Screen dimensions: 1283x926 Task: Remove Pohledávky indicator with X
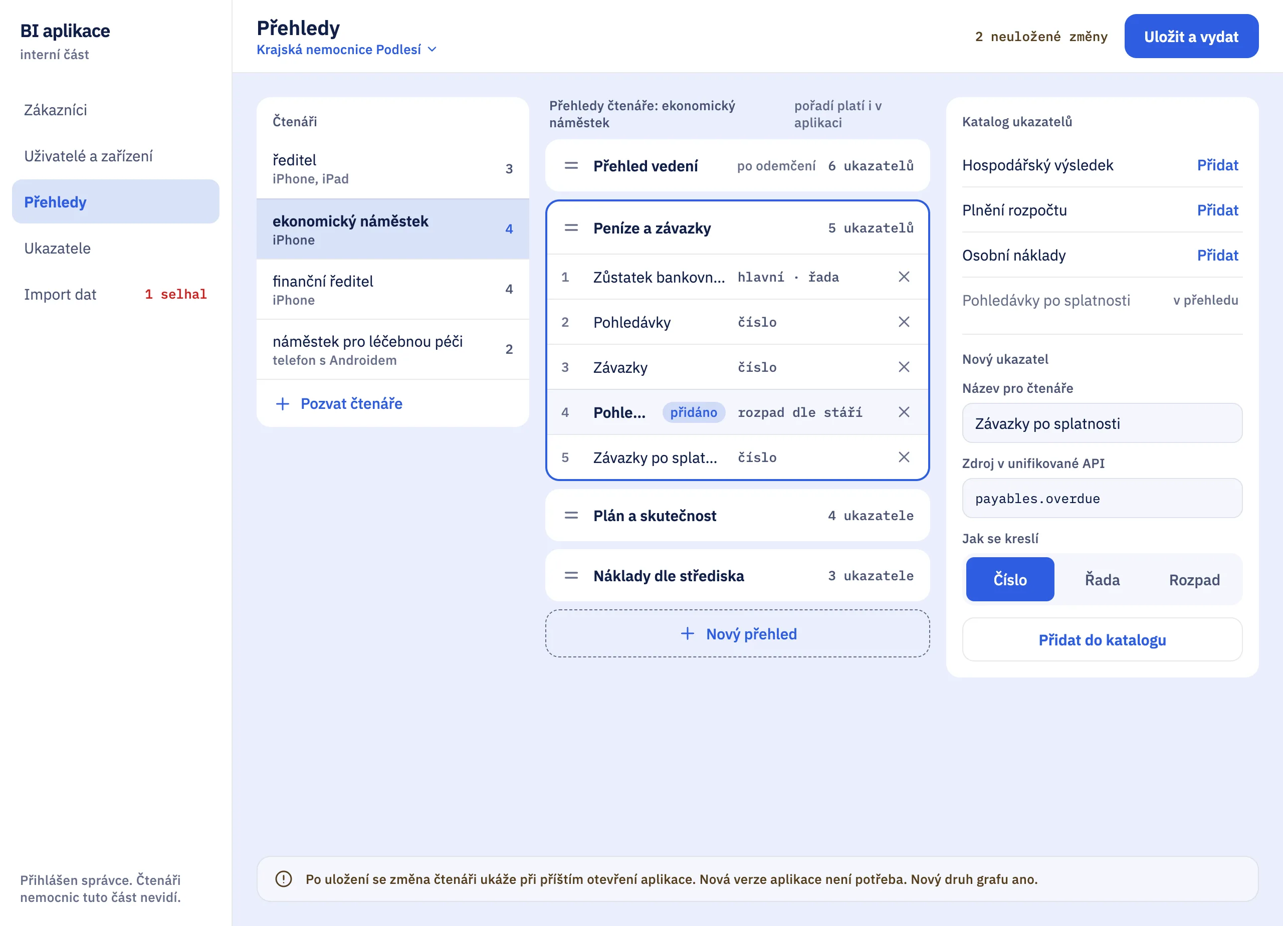point(904,322)
